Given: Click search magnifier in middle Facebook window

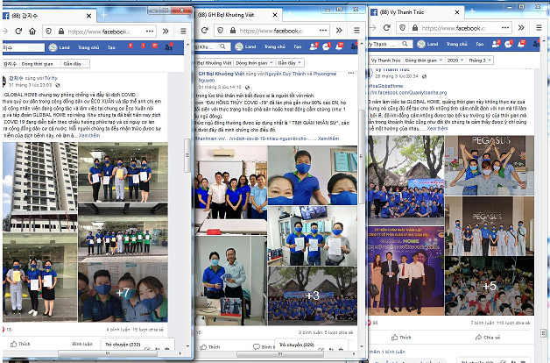Looking at the screenshot, I should [x=222, y=46].
